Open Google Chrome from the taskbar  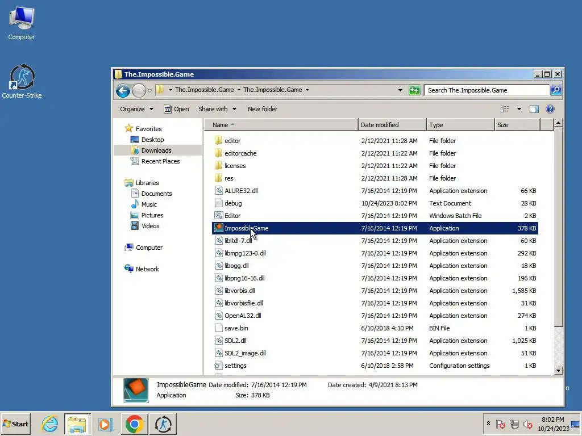pyautogui.click(x=134, y=424)
